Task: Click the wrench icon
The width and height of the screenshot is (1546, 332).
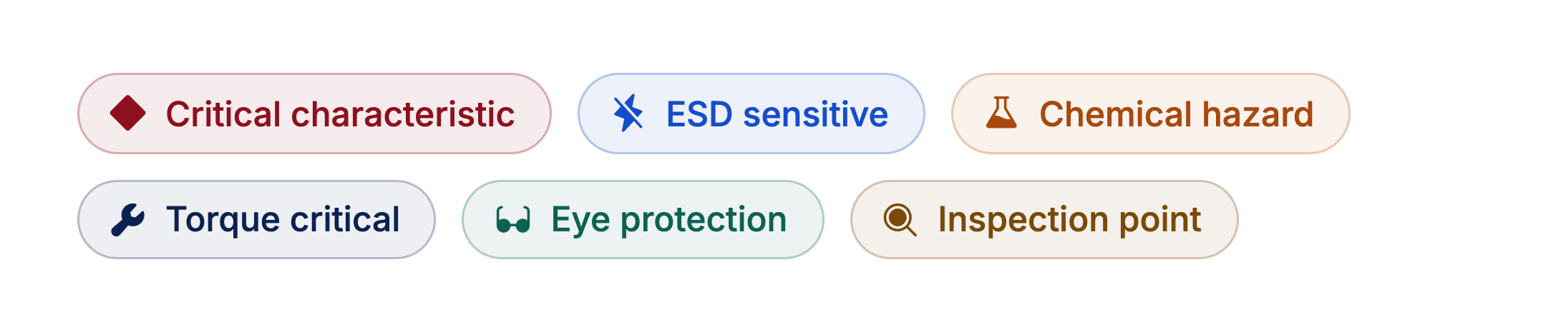Action: (x=128, y=219)
